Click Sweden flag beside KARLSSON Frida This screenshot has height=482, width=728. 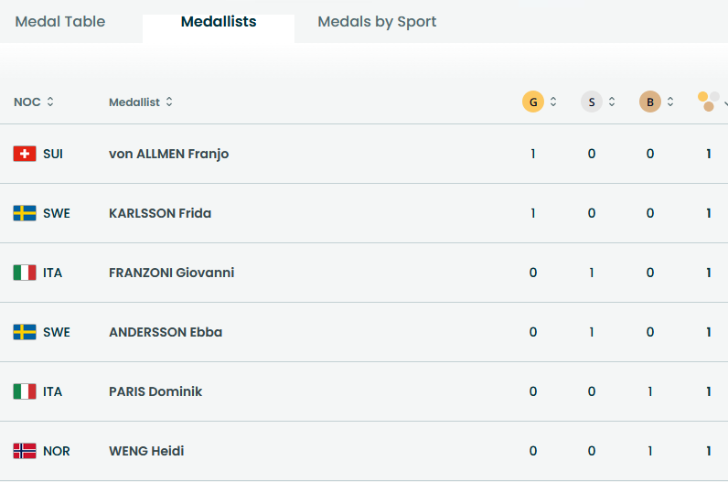coord(25,213)
